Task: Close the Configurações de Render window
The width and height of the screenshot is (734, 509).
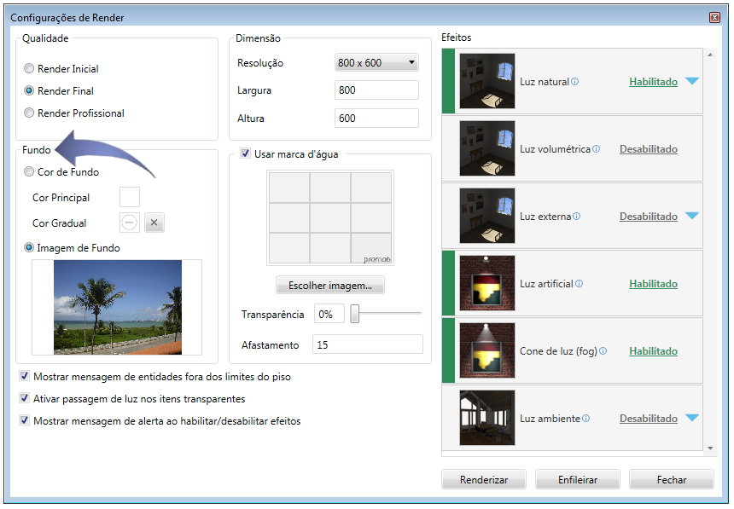Action: click(x=714, y=17)
